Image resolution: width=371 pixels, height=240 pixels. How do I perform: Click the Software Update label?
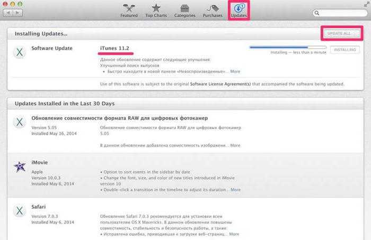pyautogui.click(x=52, y=48)
